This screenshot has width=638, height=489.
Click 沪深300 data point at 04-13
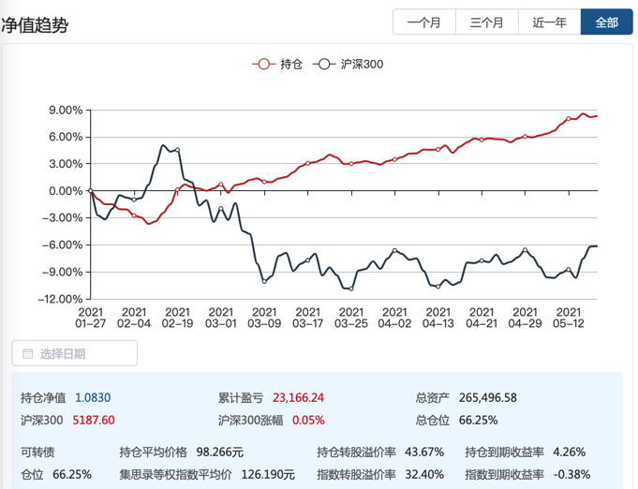[x=438, y=287]
